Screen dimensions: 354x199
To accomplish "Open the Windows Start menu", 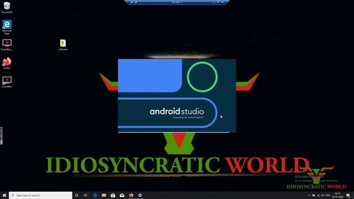I will point(4,195).
